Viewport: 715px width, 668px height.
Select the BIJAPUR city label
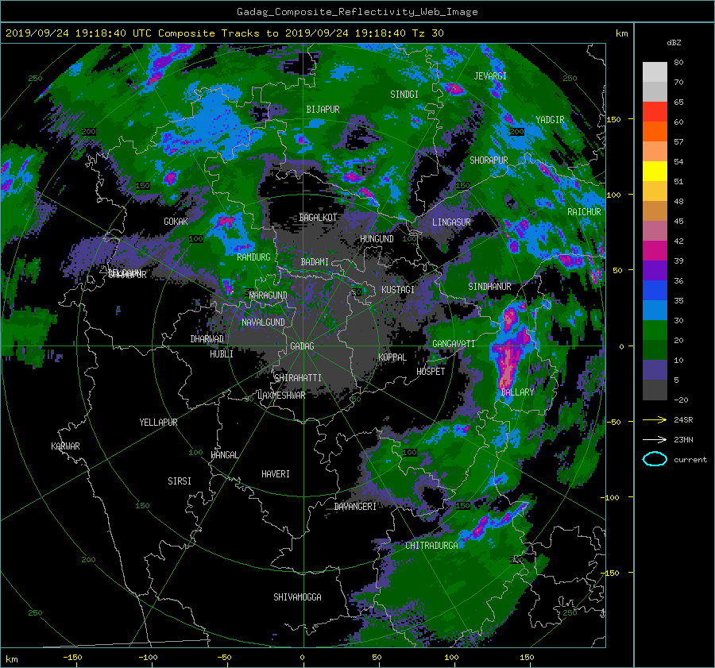[x=323, y=110]
